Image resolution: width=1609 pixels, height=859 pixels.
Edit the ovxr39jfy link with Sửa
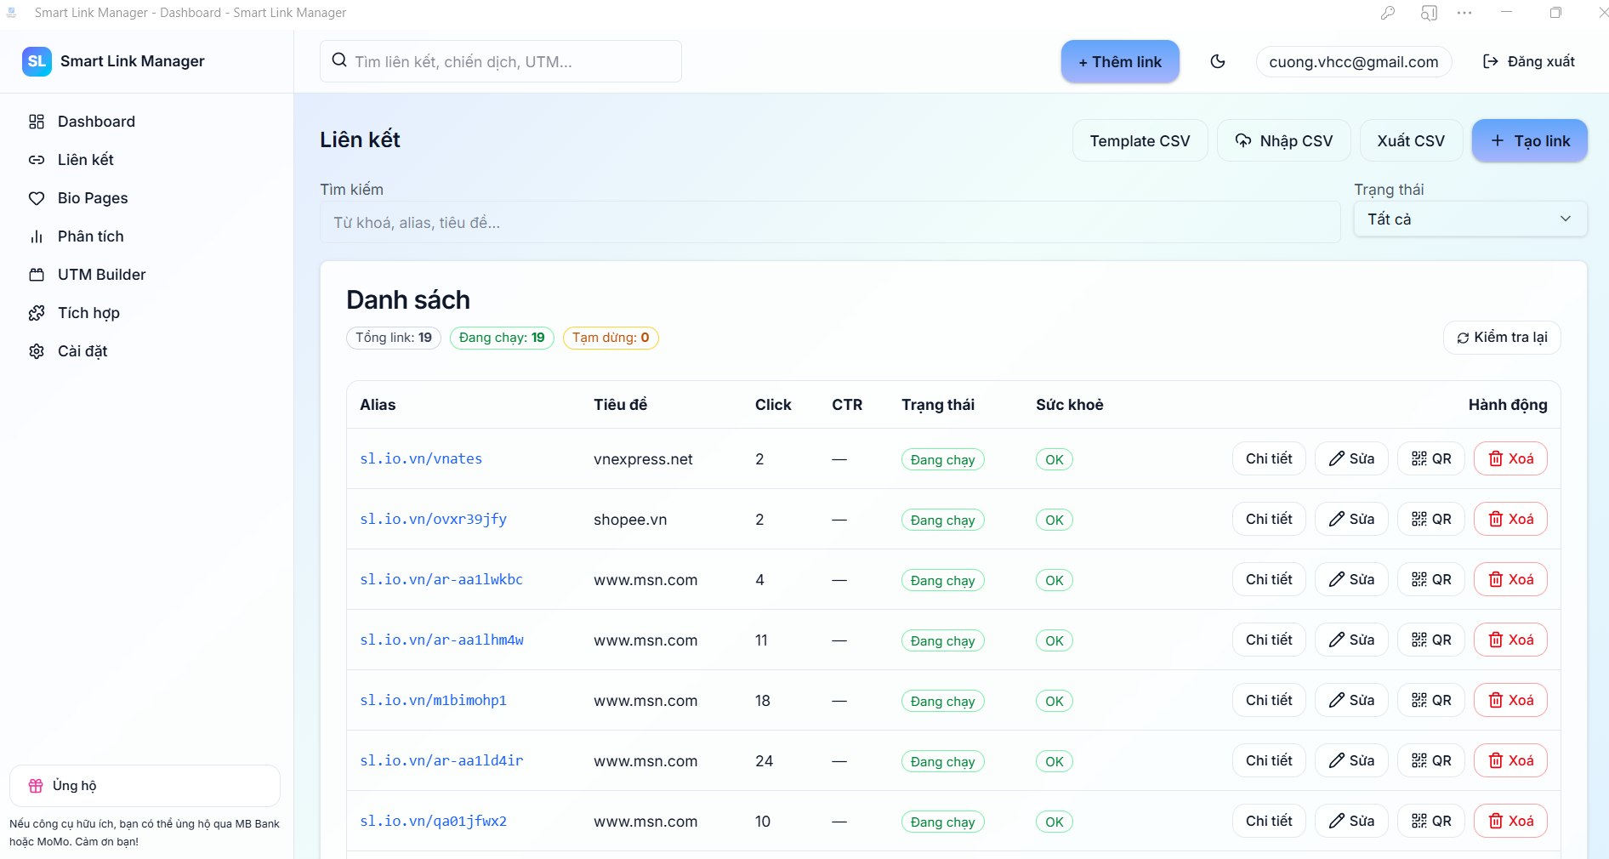1351,519
